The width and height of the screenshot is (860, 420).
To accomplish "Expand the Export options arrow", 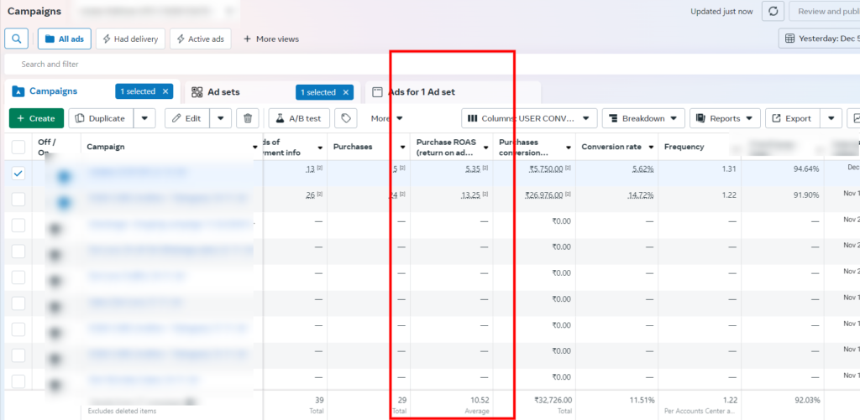I will click(831, 118).
